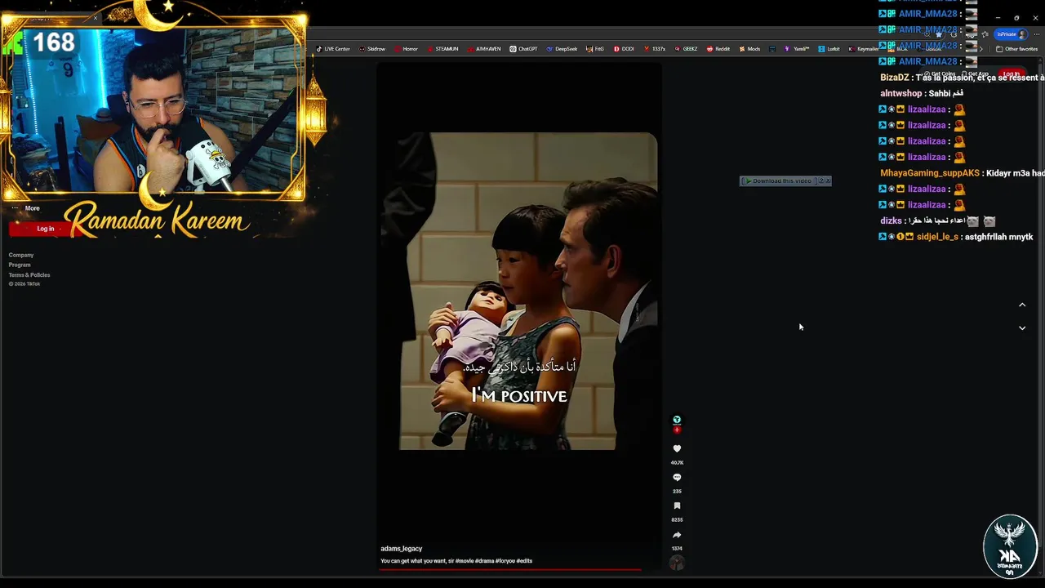Click the InPrivate profile button
Image resolution: width=1045 pixels, height=588 pixels.
[x=1011, y=34]
